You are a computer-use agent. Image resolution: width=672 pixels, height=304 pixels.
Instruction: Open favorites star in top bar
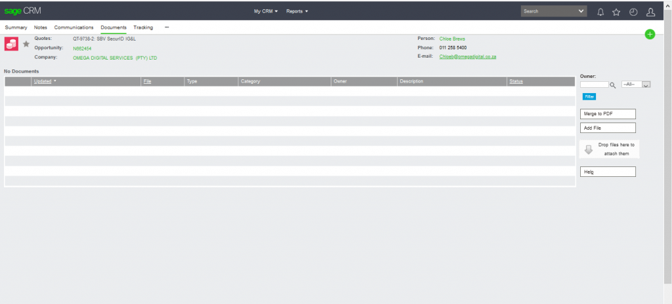tap(616, 12)
